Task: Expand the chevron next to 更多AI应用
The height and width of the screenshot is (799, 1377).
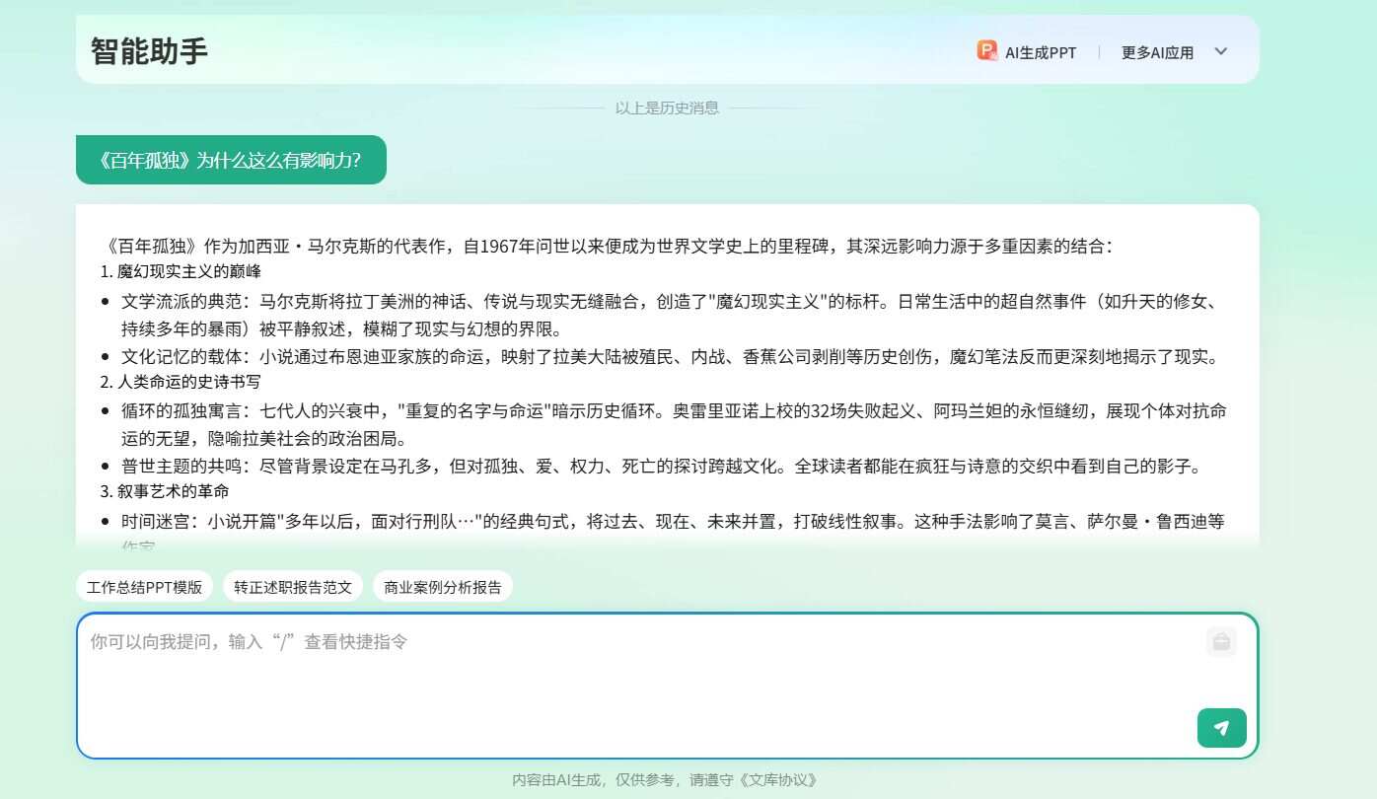Action: point(1221,51)
